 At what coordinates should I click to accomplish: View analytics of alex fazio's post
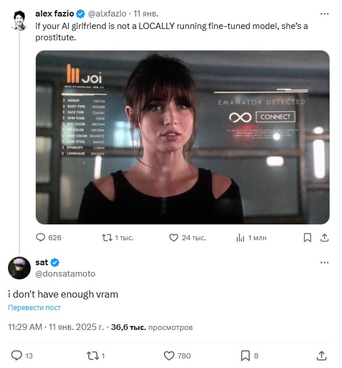pyautogui.click(x=240, y=237)
